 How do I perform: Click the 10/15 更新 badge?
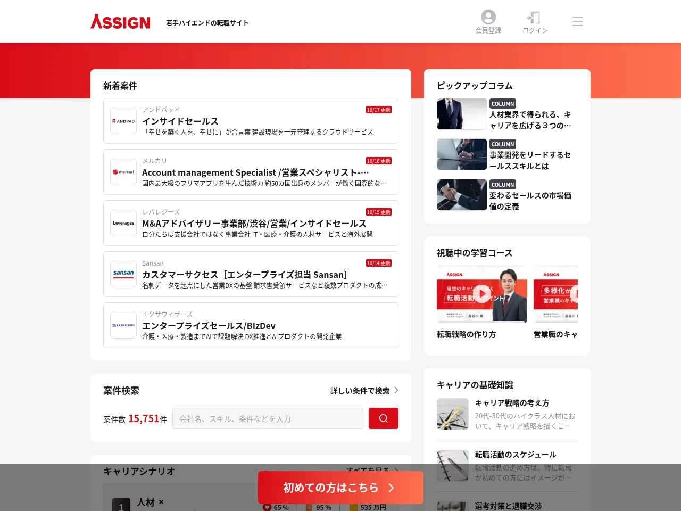point(379,212)
